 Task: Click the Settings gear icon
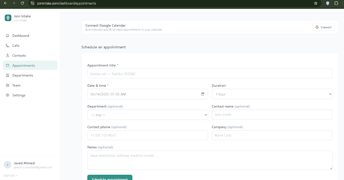[7, 95]
